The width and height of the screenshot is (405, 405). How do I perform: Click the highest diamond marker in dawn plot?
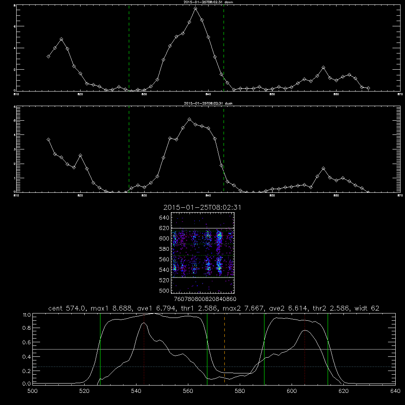pos(196,8)
